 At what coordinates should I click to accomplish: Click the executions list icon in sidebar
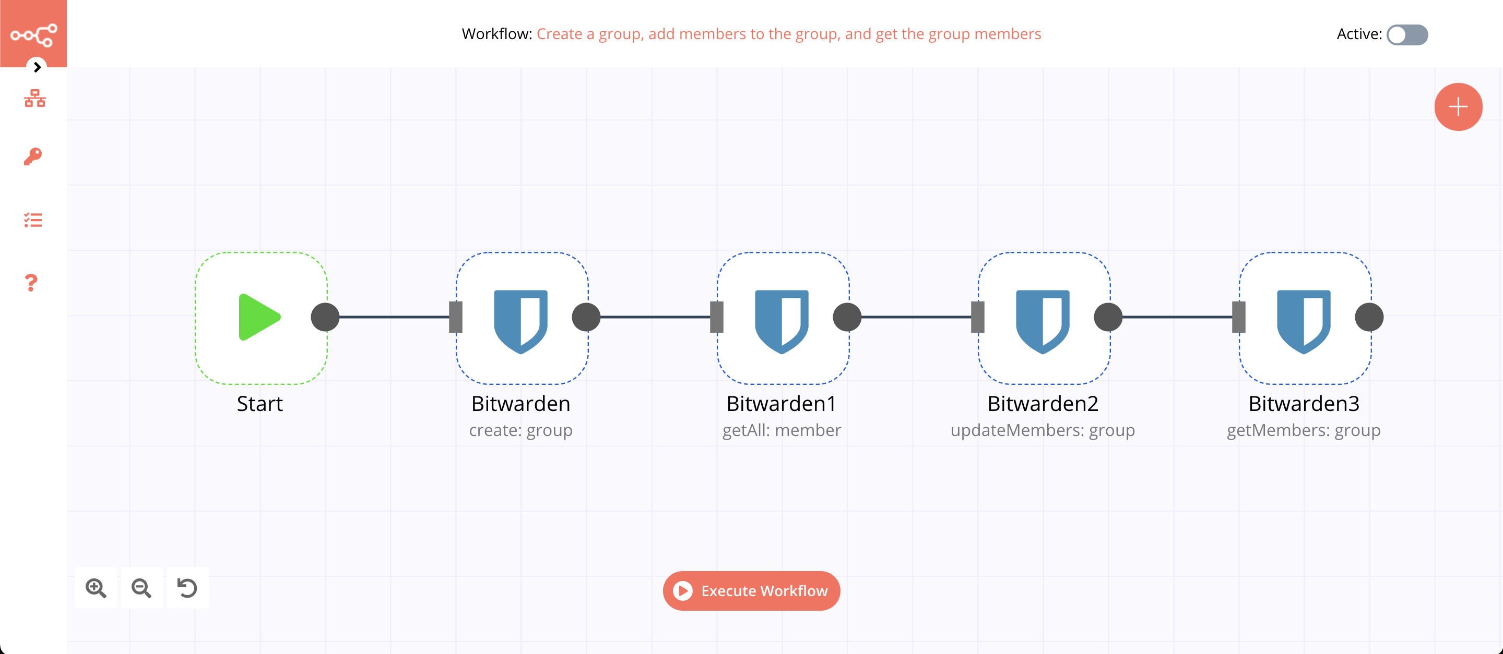pyautogui.click(x=33, y=219)
